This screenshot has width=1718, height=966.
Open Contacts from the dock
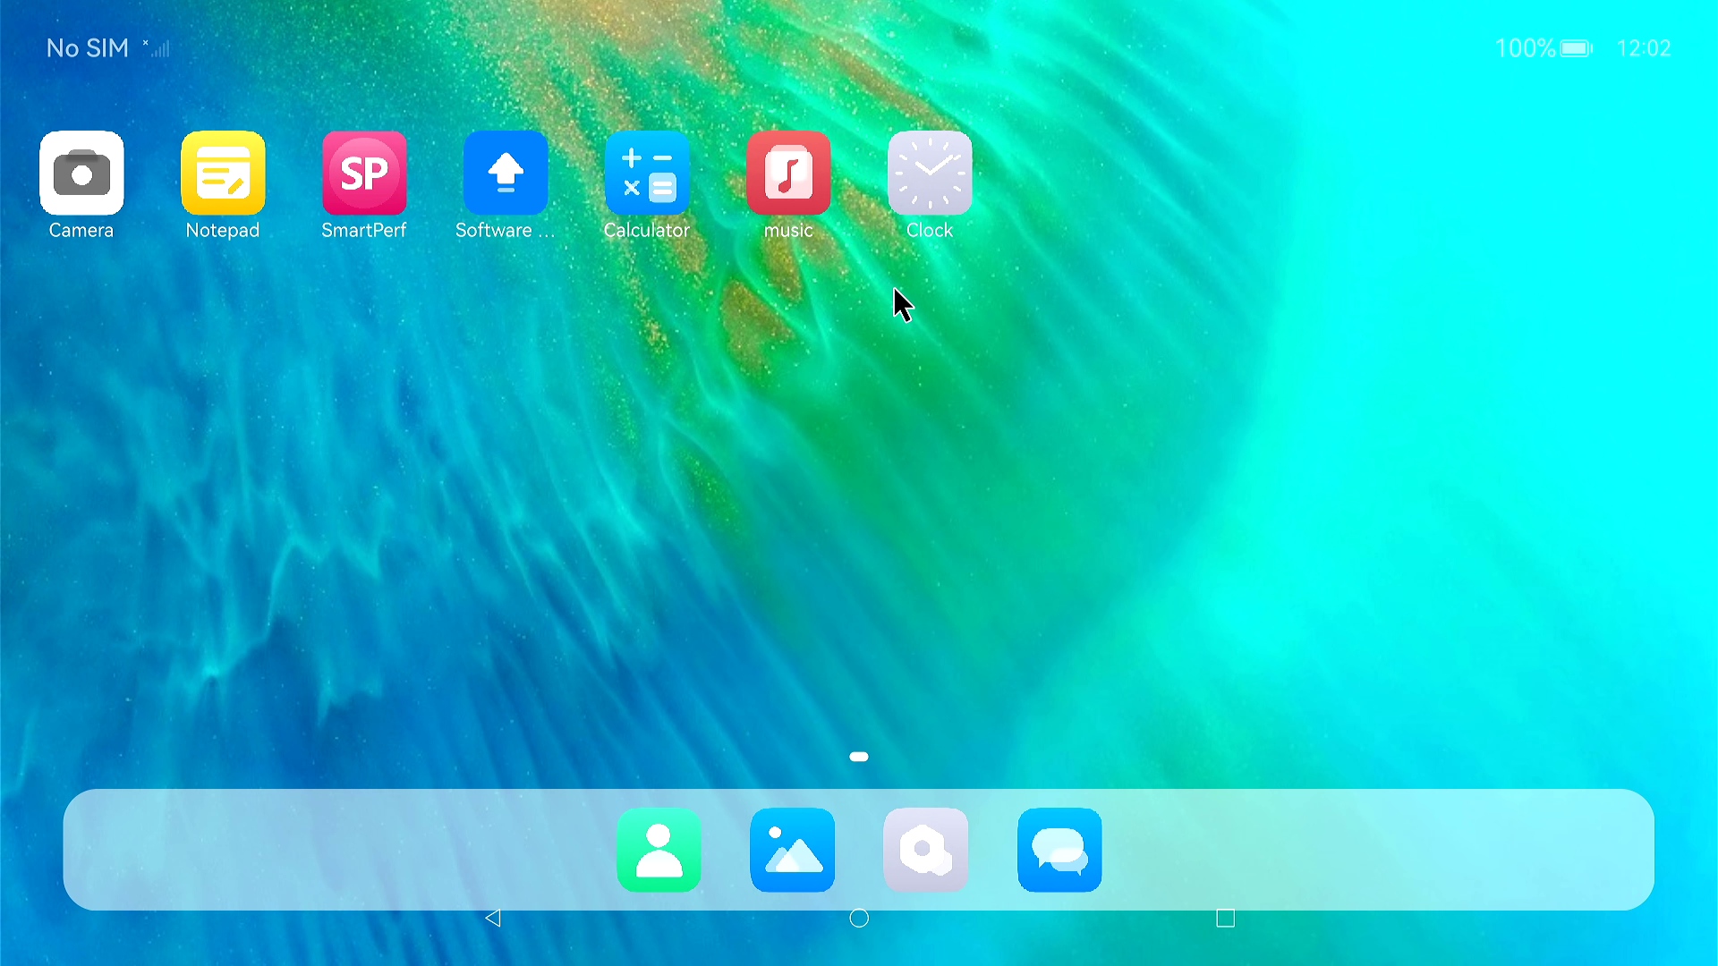[659, 850]
